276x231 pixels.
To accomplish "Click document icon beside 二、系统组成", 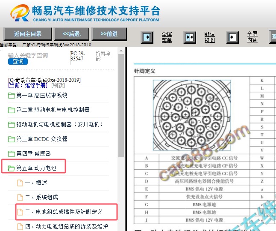I will tap(20, 198).
